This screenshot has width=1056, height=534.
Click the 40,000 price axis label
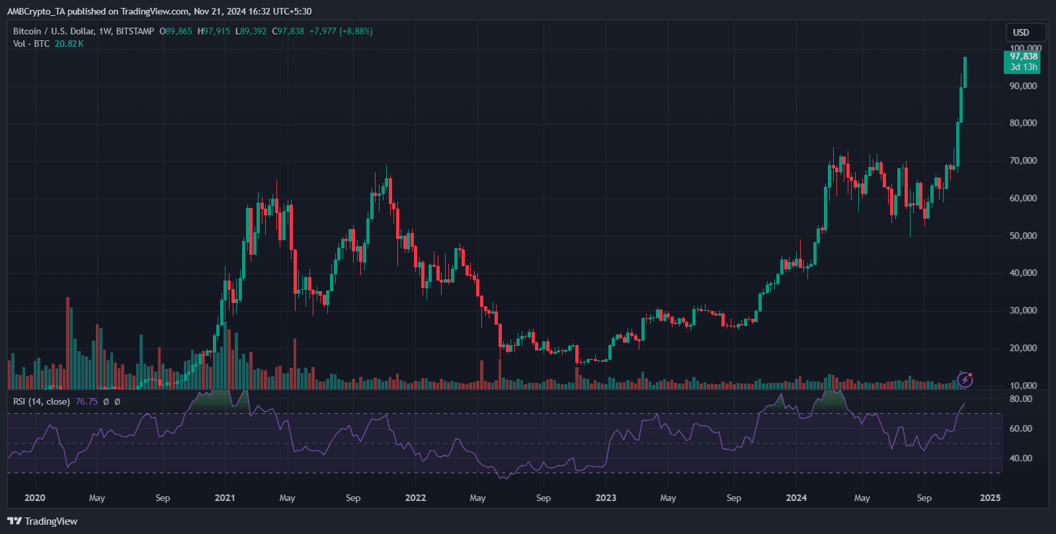coord(1023,273)
